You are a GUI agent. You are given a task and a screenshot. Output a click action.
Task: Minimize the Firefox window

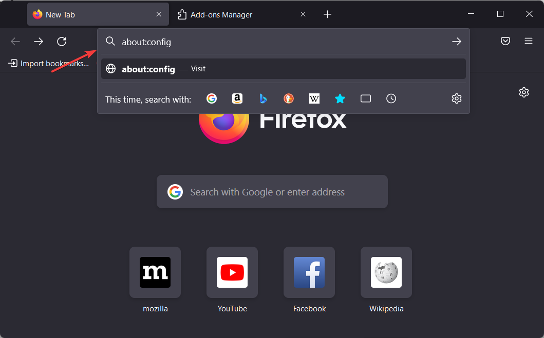[471, 14]
